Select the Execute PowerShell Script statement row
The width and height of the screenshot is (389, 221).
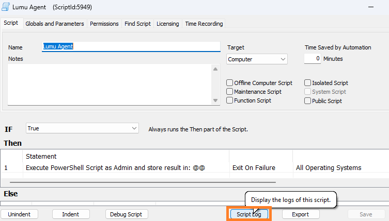115,168
